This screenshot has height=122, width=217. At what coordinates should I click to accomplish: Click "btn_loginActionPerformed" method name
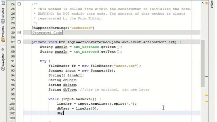click(x=84, y=42)
